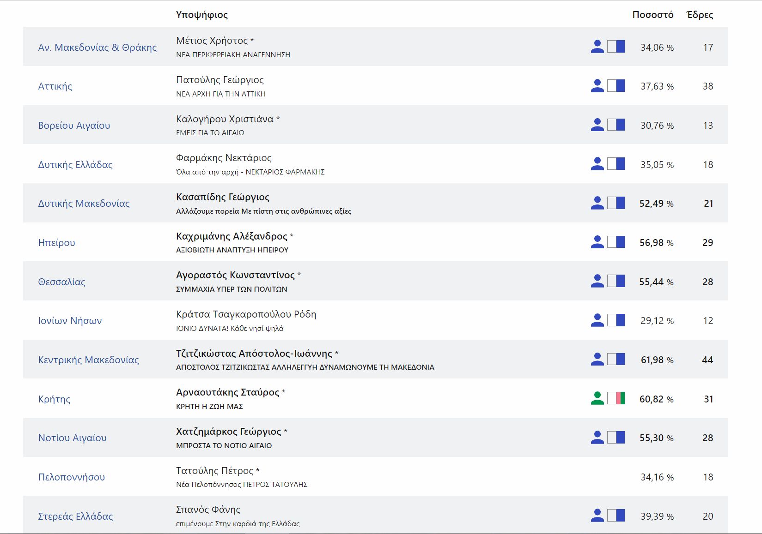The height and width of the screenshot is (534, 762).
Task: Click party name ΚΡΗΤΗ Η ΖΩΗ ΜΑΣ
Action: (209, 407)
